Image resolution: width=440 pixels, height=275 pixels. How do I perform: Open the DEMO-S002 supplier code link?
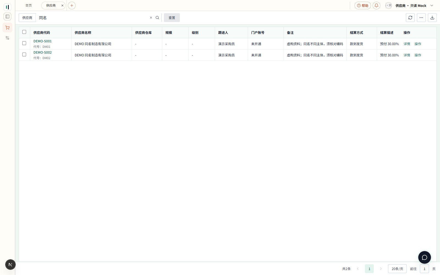pos(43,53)
